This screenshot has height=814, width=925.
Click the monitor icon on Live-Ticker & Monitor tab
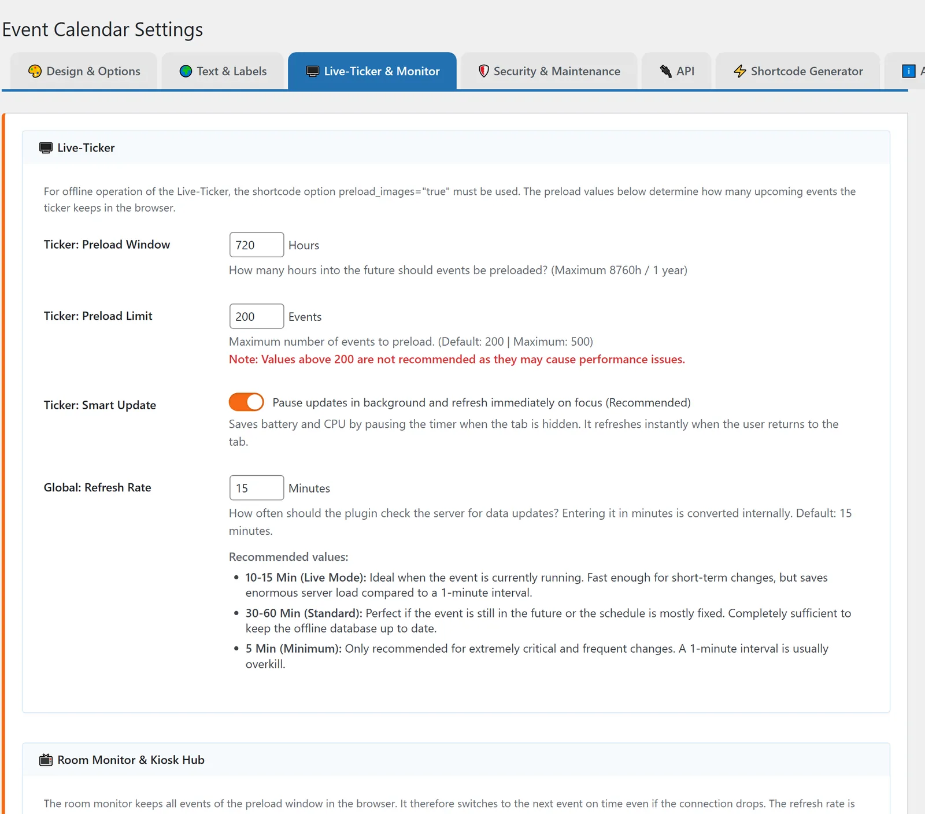pyautogui.click(x=312, y=71)
